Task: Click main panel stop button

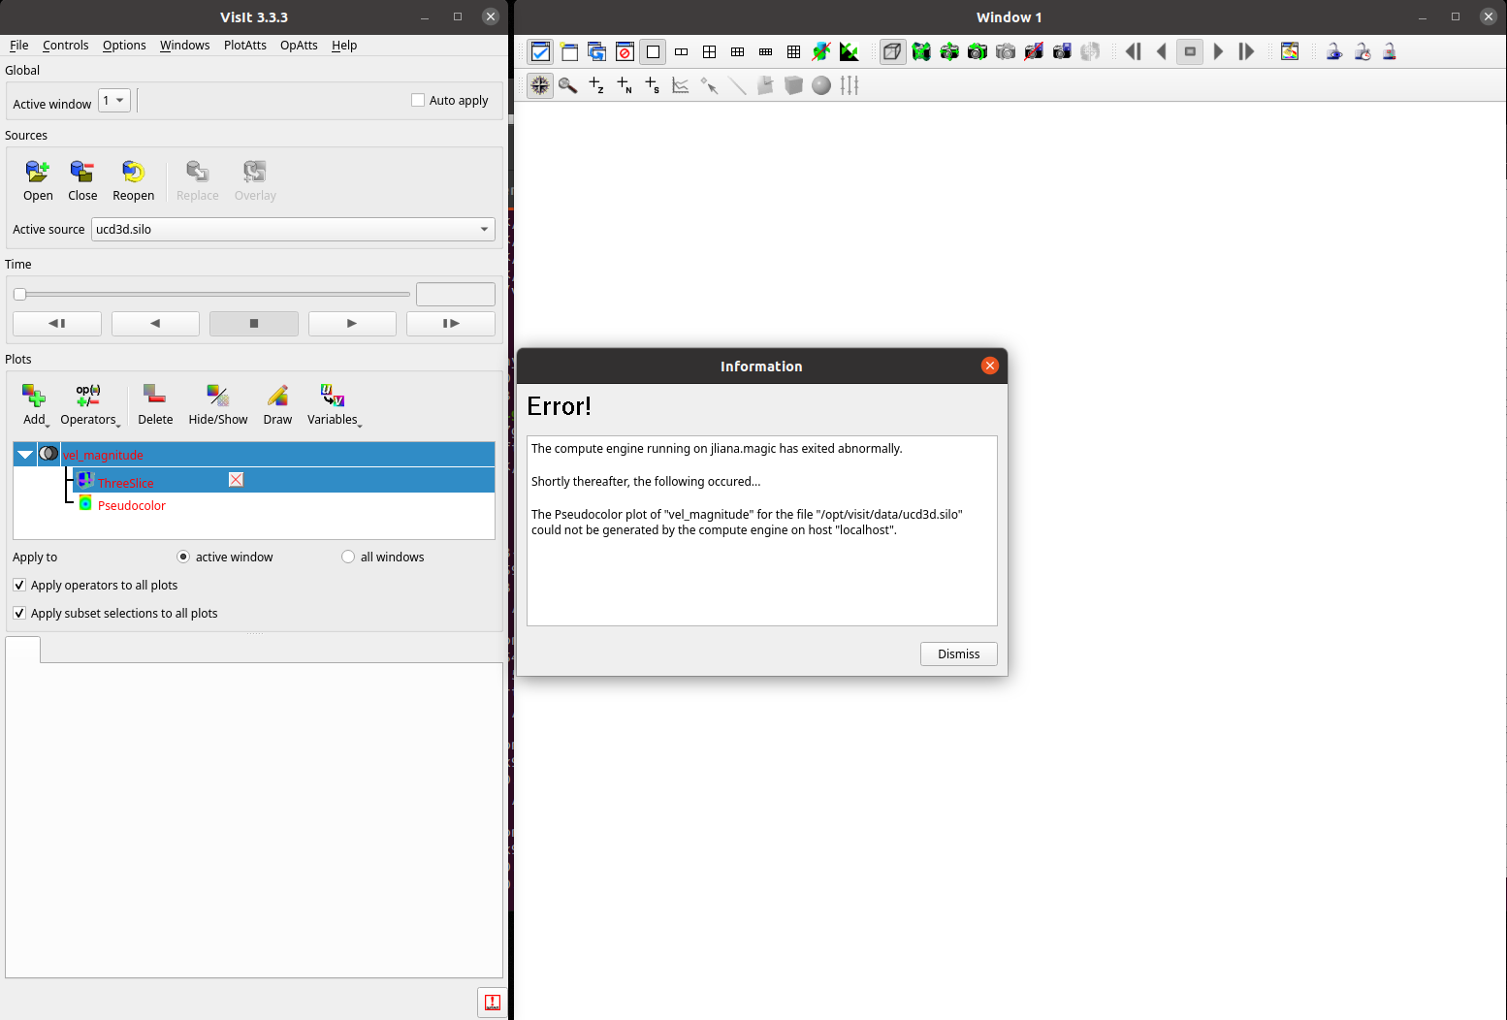Action: [x=254, y=323]
